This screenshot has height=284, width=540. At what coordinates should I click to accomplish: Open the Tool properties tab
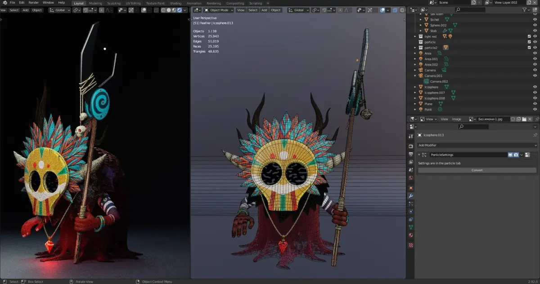[411, 136]
